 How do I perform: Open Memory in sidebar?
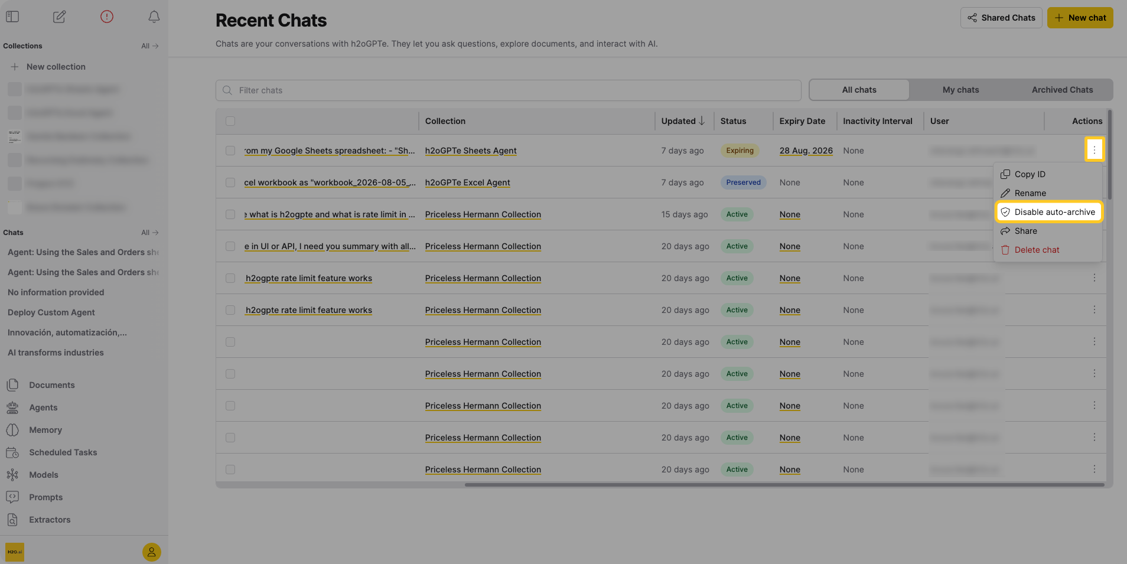[x=45, y=430]
